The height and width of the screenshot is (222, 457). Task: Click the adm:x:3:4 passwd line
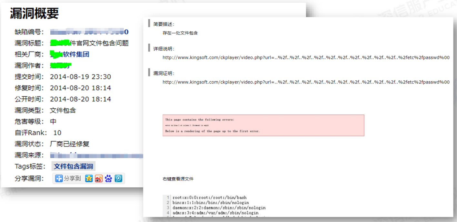tap(215, 213)
